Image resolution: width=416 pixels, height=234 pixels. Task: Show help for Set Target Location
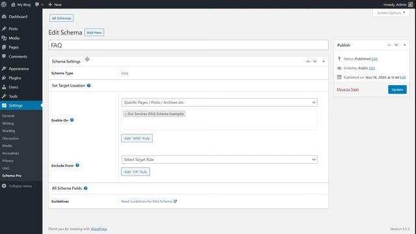click(88, 85)
